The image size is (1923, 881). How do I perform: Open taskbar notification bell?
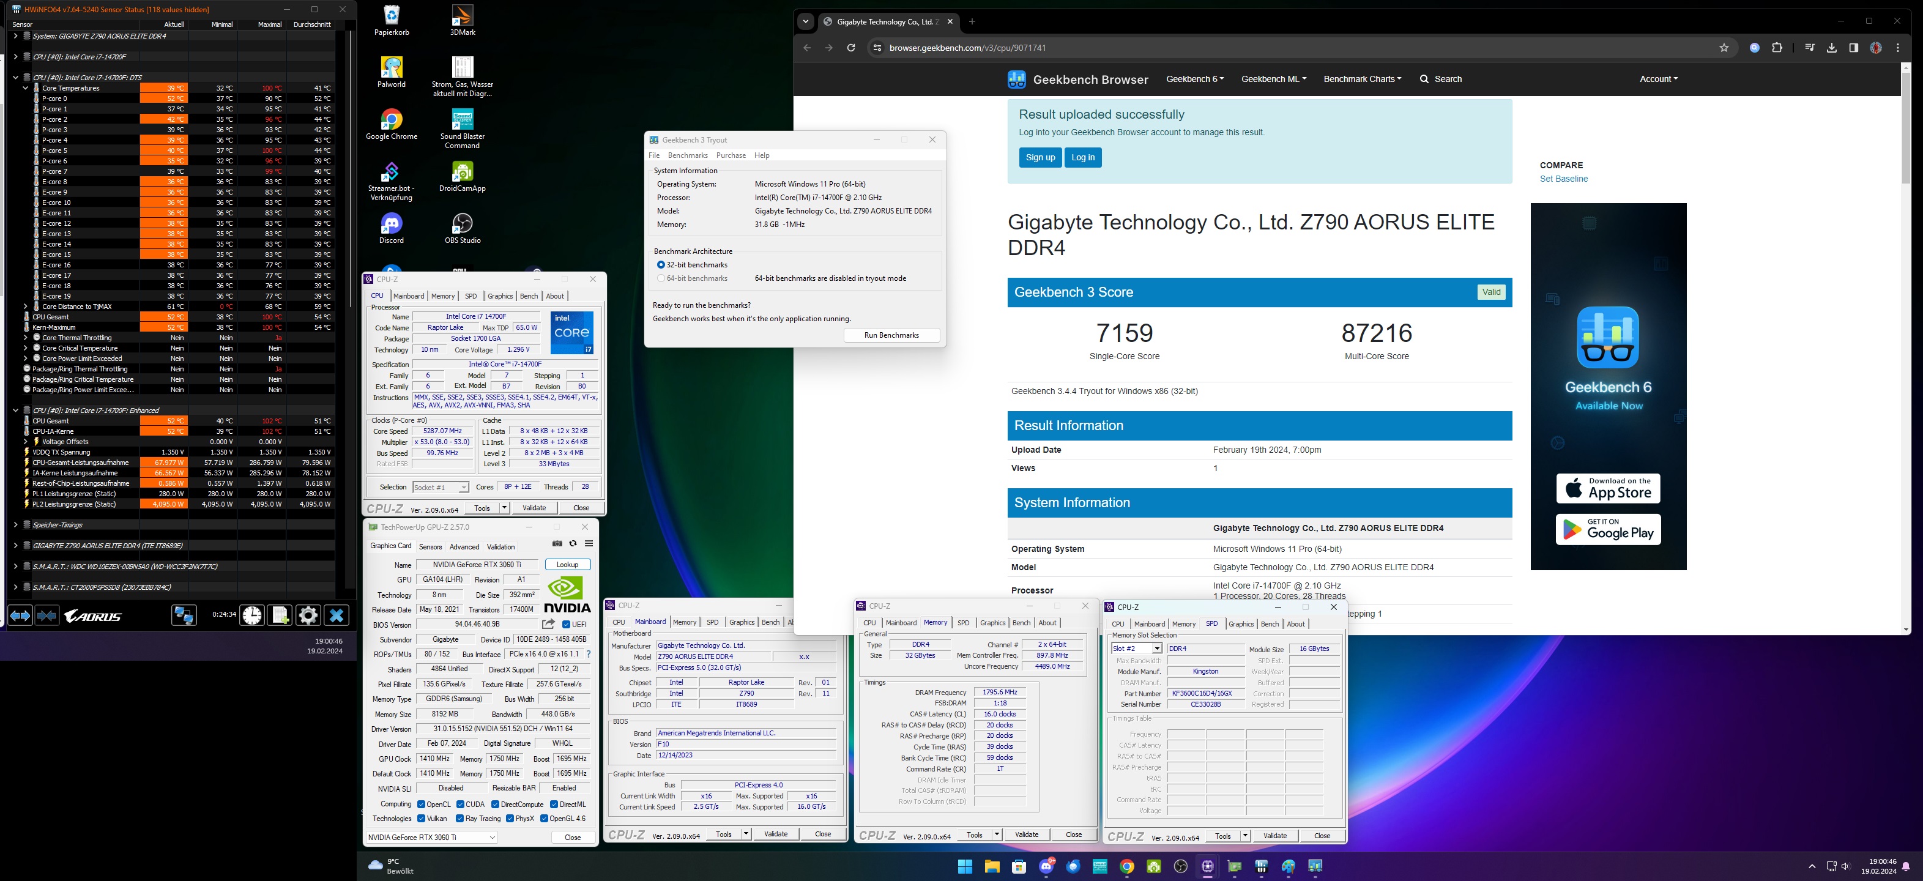coord(1906,867)
